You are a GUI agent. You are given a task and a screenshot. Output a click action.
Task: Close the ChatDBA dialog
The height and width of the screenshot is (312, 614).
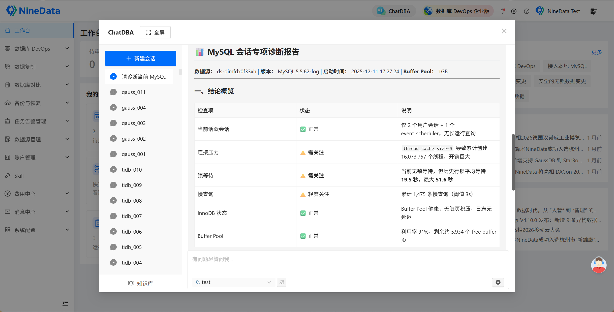click(504, 31)
